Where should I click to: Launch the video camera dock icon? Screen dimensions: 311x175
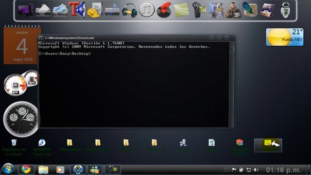[x=199, y=10]
